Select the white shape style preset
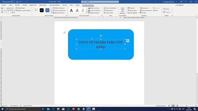The width and height of the screenshot is (198, 111). click(36, 10)
